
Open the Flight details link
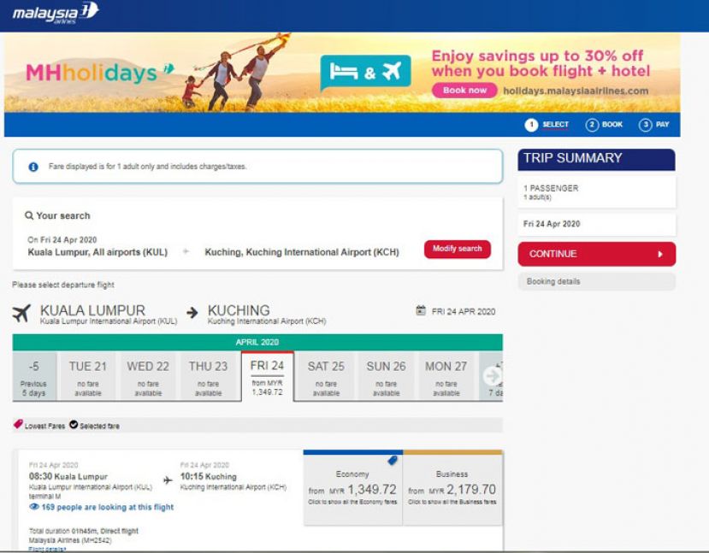pyautogui.click(x=47, y=549)
